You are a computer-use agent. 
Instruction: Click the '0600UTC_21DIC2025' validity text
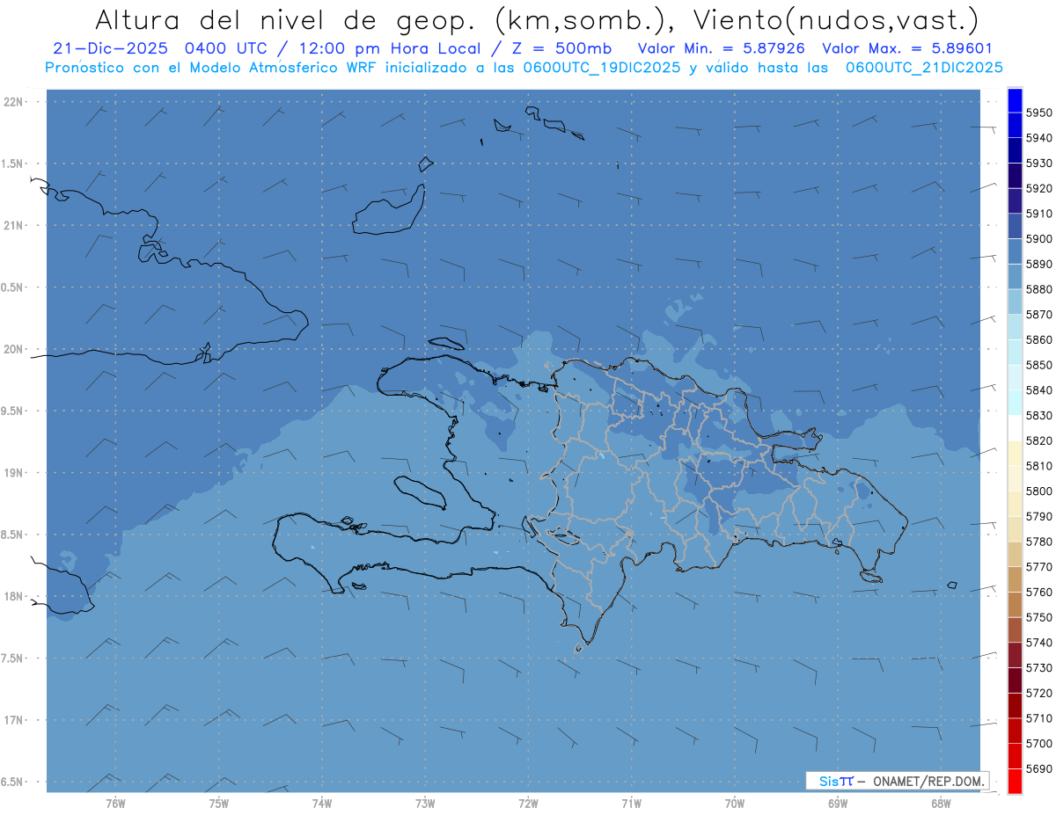pos(924,68)
